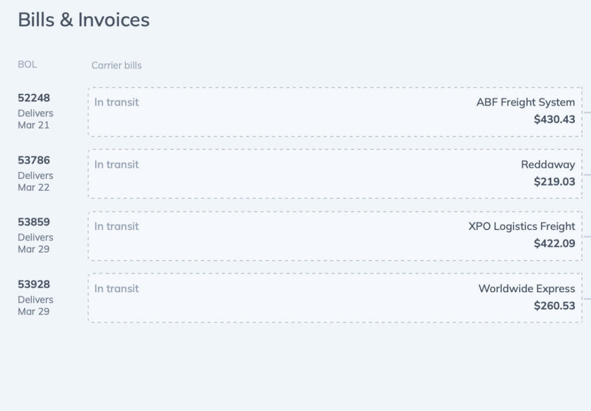The width and height of the screenshot is (591, 411).
Task: Click the ABF Freight System carrier name
Action: point(525,102)
